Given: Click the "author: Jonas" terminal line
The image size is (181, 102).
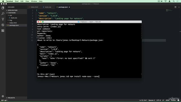Looking at the screenshot, I should click(x=44, y=36).
